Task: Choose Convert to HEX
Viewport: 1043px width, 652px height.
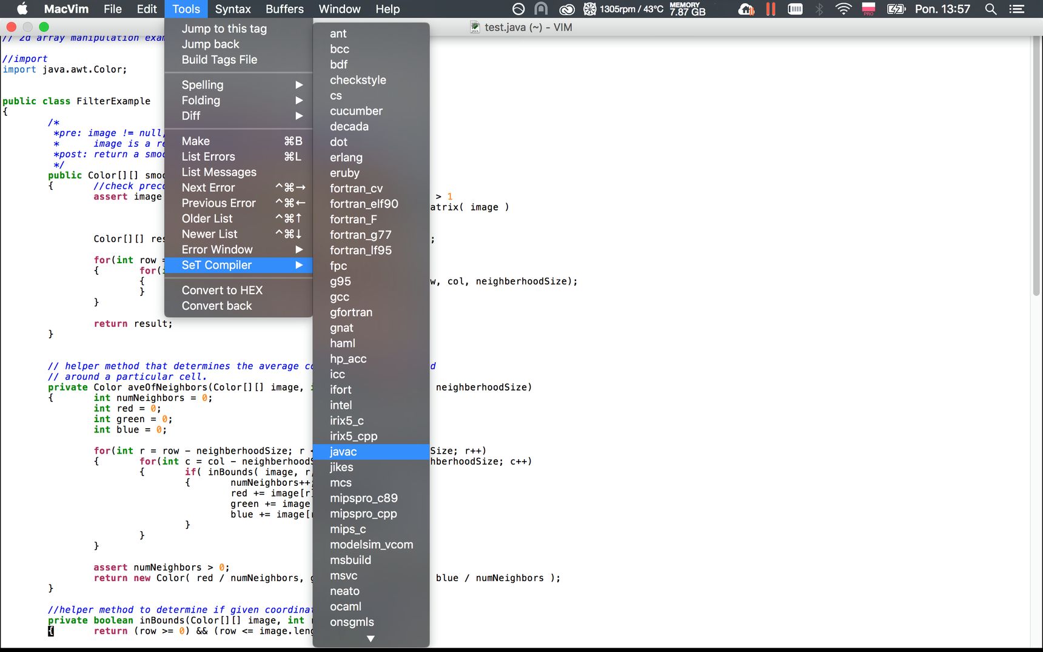Action: [238, 291]
